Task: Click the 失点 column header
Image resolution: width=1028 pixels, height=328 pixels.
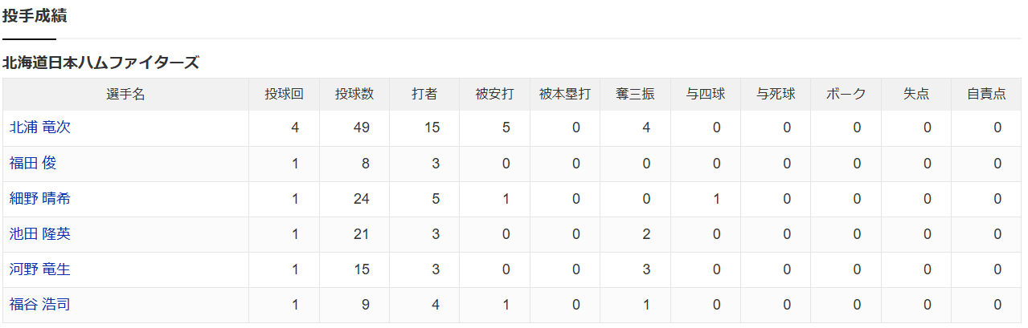Action: click(x=916, y=94)
